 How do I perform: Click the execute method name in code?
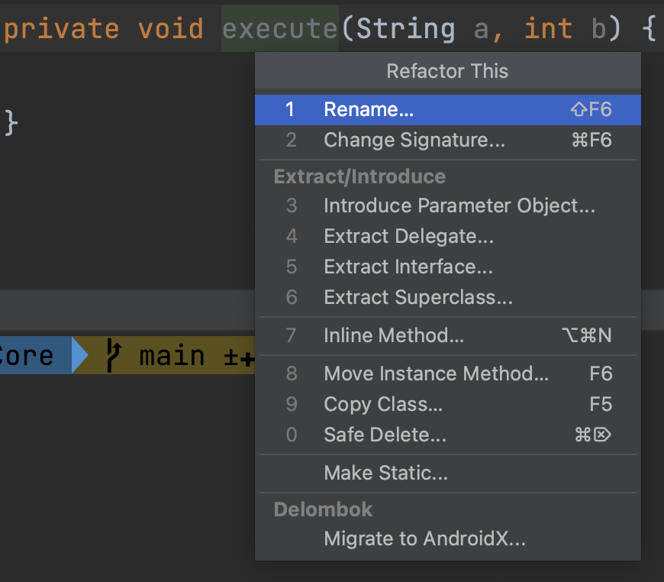point(280,29)
